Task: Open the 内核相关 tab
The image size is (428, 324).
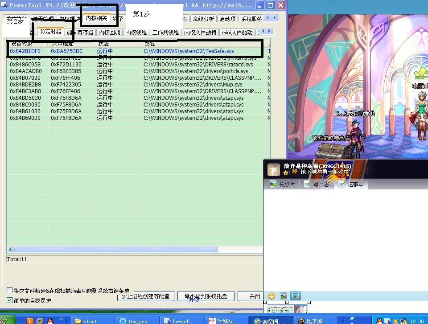Action: coord(97,18)
